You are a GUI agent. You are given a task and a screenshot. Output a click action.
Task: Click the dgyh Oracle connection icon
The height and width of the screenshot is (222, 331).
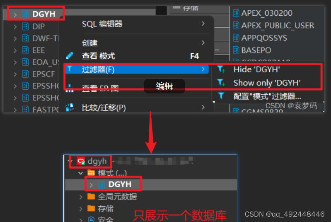click(81, 161)
